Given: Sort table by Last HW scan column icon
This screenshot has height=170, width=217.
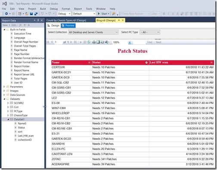Looking at the screenshot, I should click(x=211, y=63).
